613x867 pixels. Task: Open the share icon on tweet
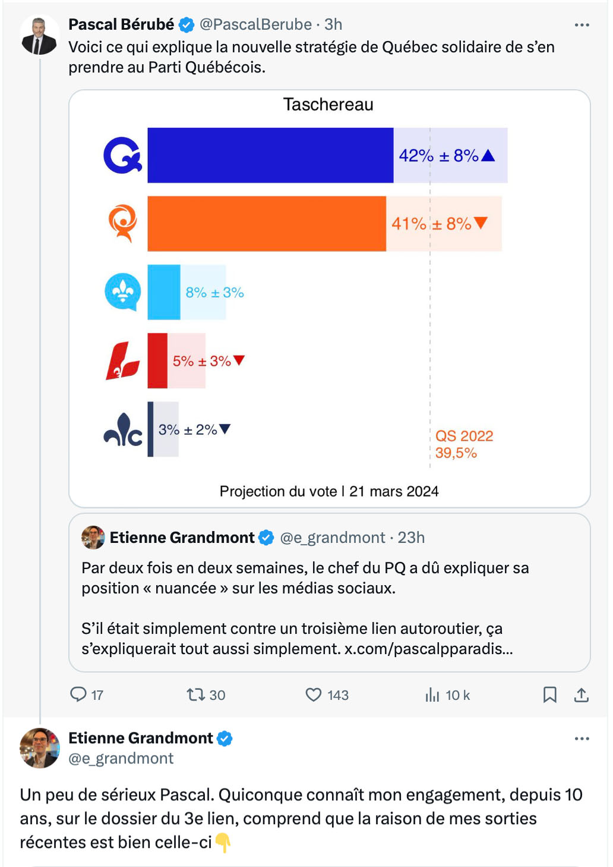(x=582, y=695)
